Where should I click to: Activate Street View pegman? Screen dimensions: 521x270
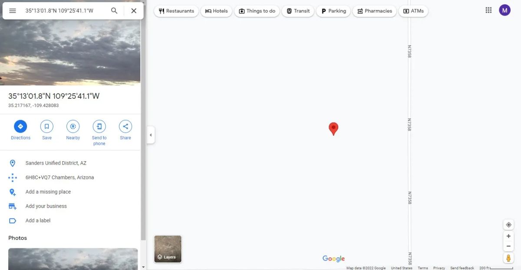508,258
